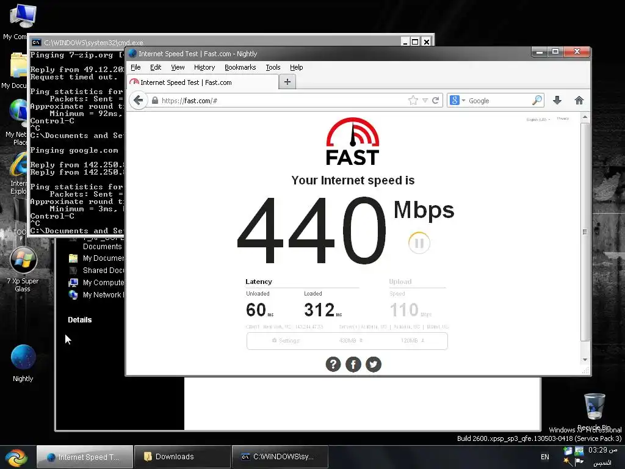Click the white flag tray icon
Screen dimensions: 625x469
tap(579, 462)
